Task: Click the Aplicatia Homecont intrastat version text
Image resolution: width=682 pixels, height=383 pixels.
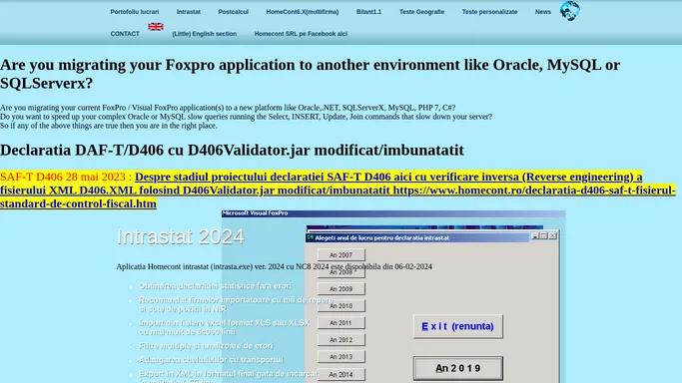Action: coord(274,266)
